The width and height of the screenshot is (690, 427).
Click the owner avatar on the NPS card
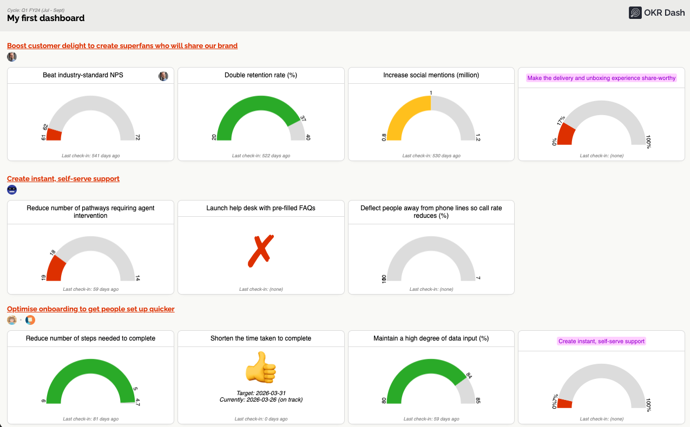pyautogui.click(x=163, y=76)
